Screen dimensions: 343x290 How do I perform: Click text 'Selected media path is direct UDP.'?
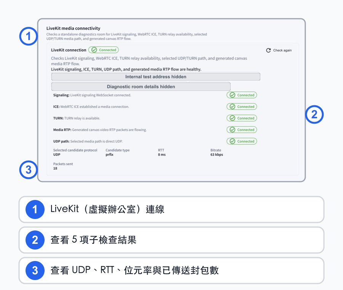coord(96,141)
